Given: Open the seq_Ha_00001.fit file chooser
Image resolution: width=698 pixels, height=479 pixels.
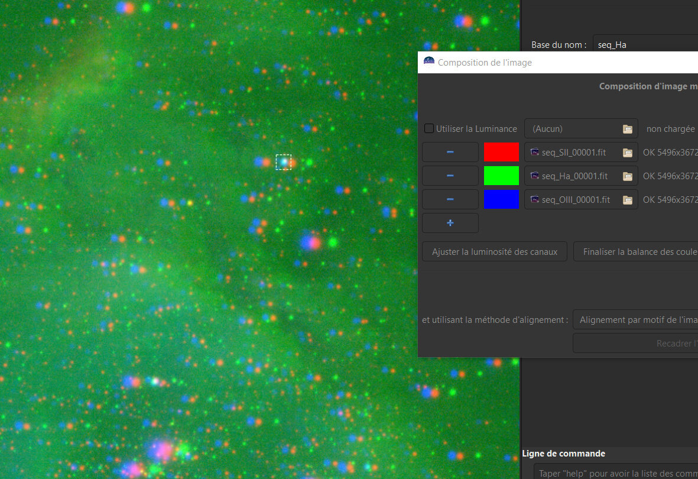Looking at the screenshot, I should (581, 176).
